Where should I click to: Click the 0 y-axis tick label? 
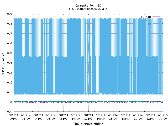tap(11, 102)
